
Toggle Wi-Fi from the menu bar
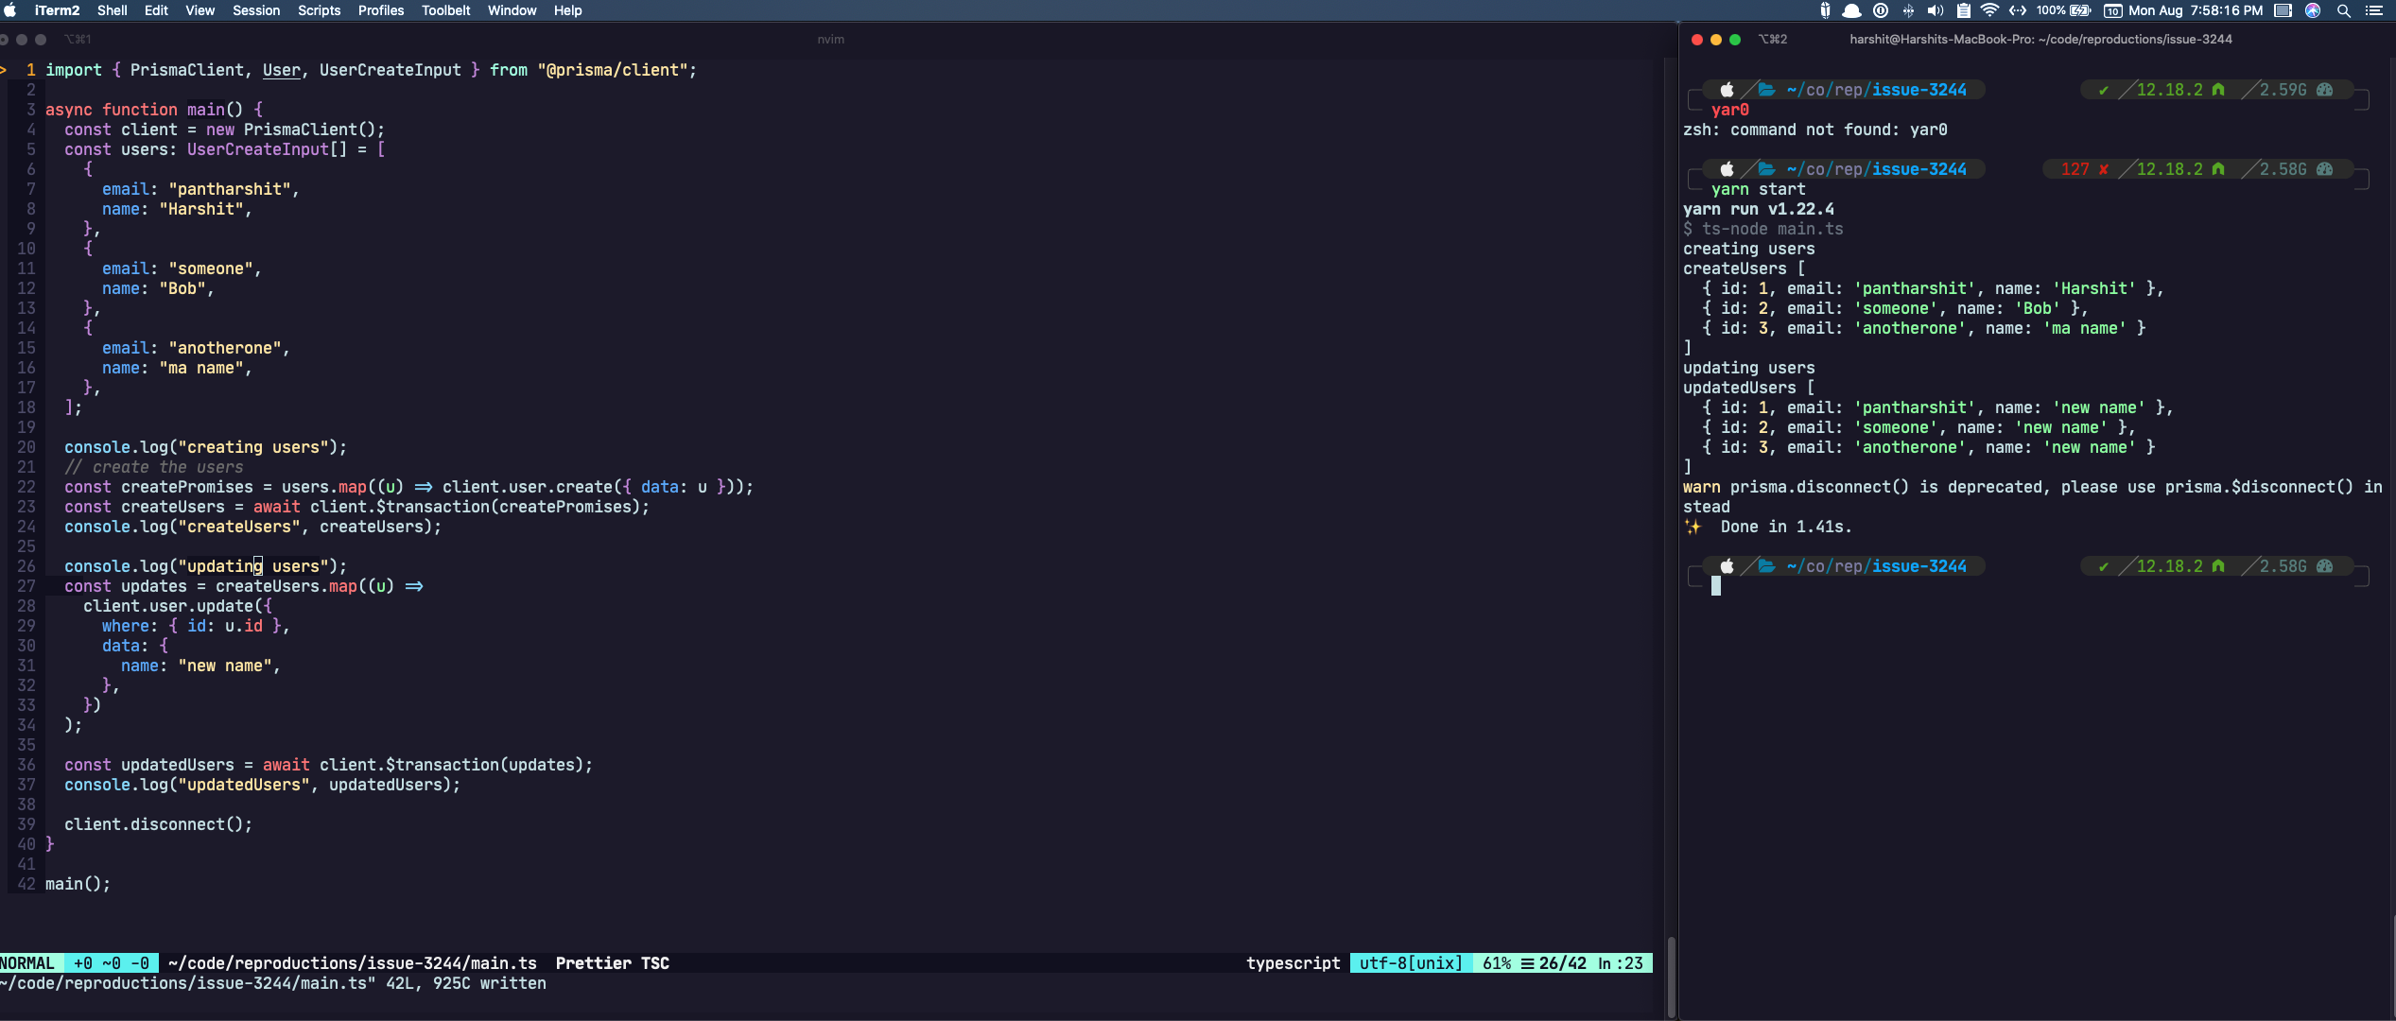(1990, 10)
